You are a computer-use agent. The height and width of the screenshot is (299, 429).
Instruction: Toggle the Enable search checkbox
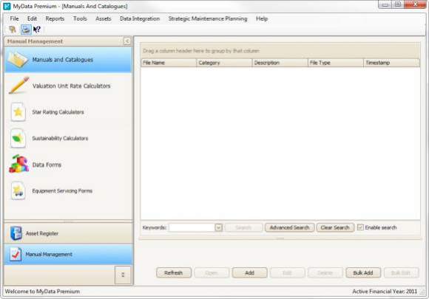pos(360,227)
